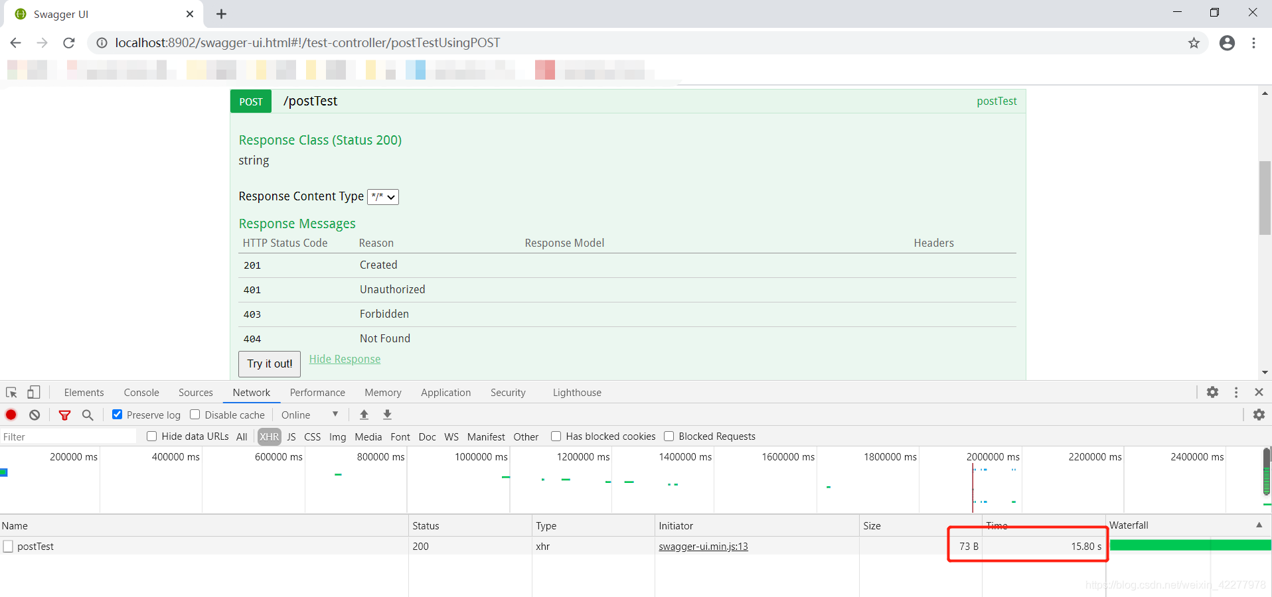This screenshot has height=597, width=1272.
Task: Click the Try it out! button
Action: tap(270, 364)
